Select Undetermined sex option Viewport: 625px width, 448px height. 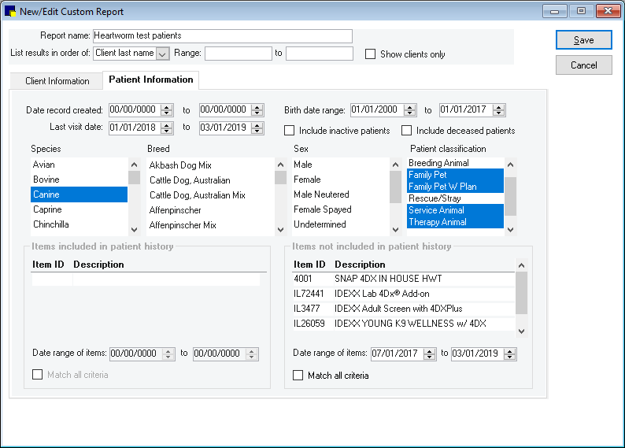[x=340, y=224]
